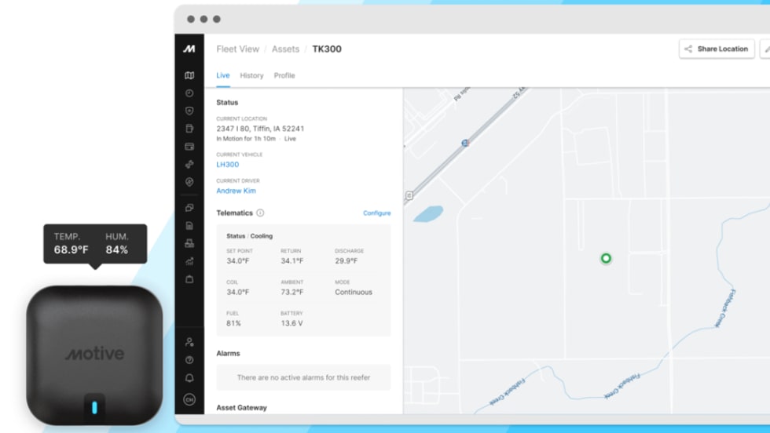Click the analytics chart icon in sidebar
Viewport: 770px width, 433px height.
click(x=189, y=261)
